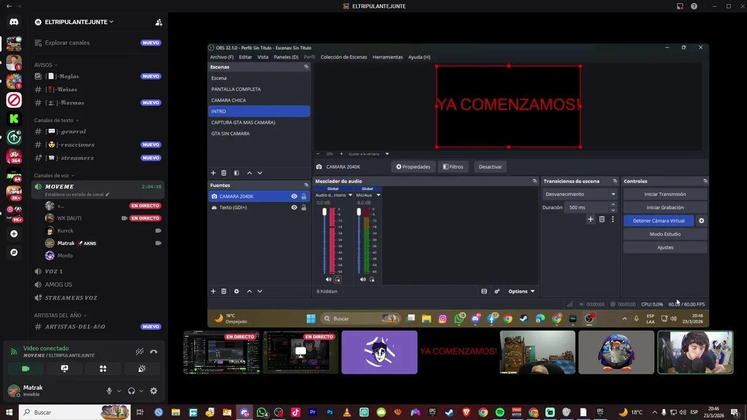Adjust desktop audio volume fader

point(324,212)
